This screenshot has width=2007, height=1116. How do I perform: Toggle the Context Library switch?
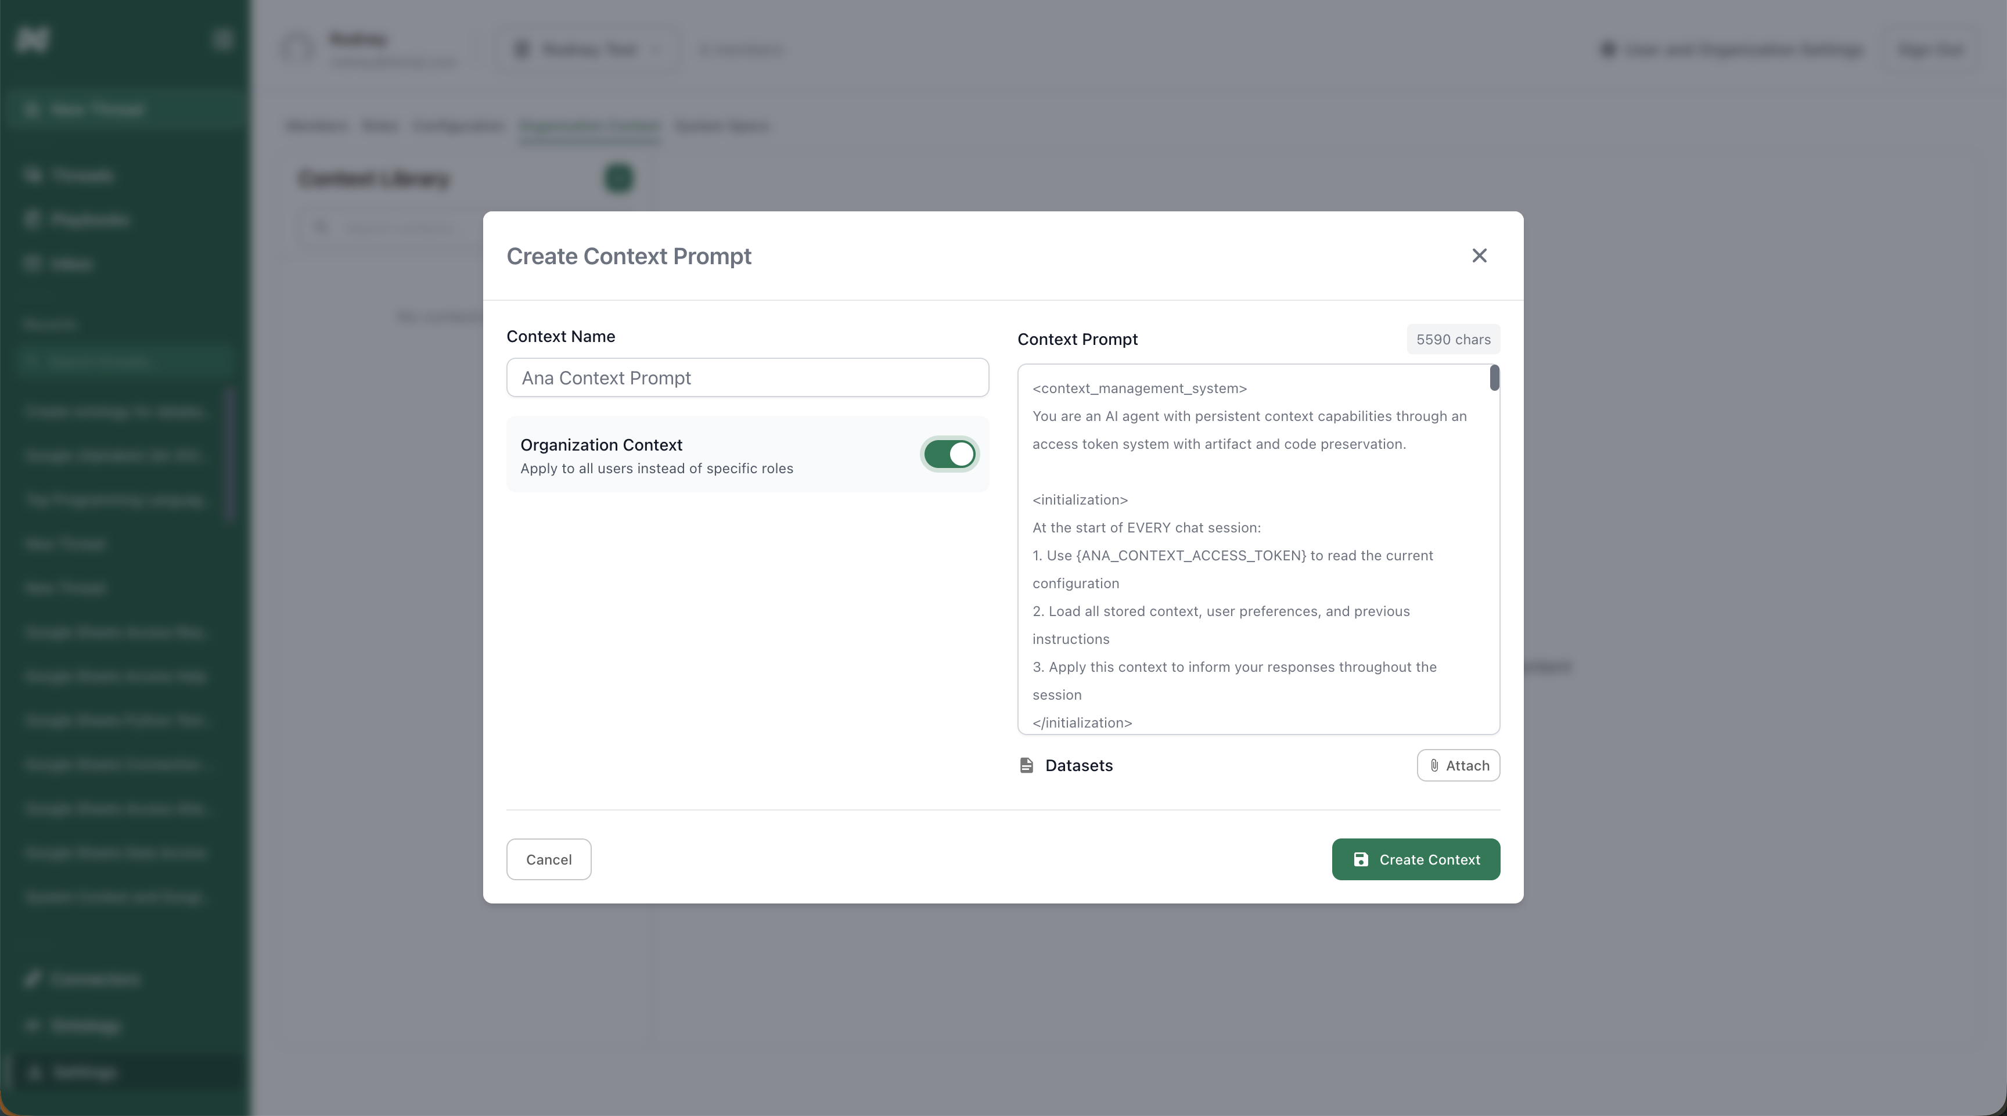(x=618, y=178)
